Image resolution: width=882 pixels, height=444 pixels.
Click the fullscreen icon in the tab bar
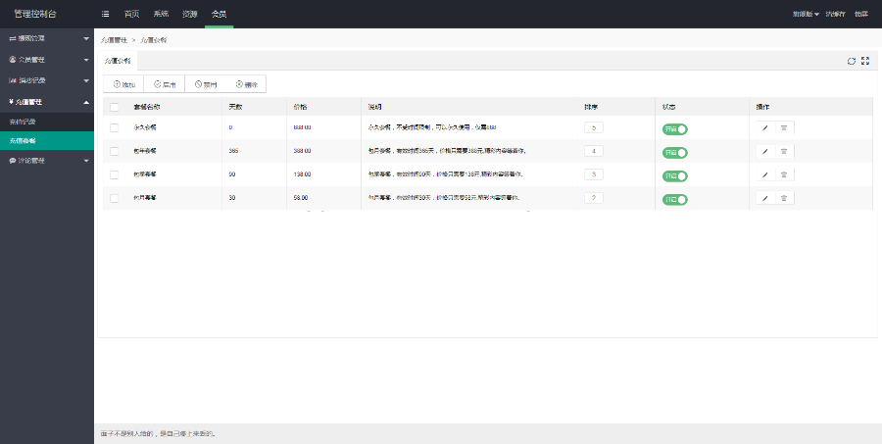865,61
